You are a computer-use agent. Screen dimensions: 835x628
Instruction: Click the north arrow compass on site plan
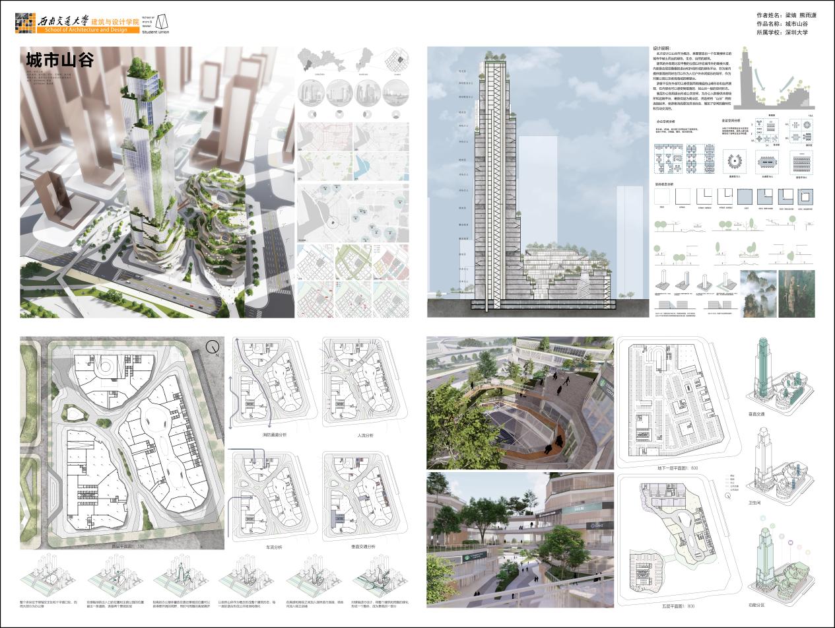[213, 347]
